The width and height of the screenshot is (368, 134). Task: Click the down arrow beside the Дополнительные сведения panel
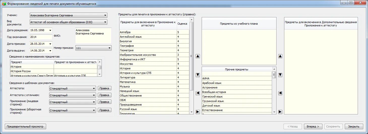click(x=280, y=75)
